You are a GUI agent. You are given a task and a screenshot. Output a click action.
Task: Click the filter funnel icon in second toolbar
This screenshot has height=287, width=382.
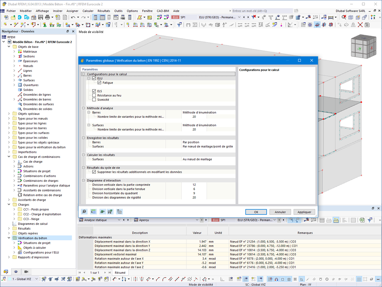179,25
